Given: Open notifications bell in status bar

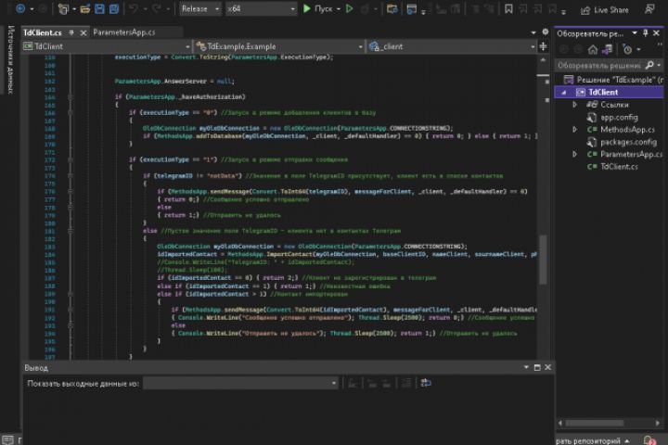Looking at the screenshot, I should [x=649, y=440].
